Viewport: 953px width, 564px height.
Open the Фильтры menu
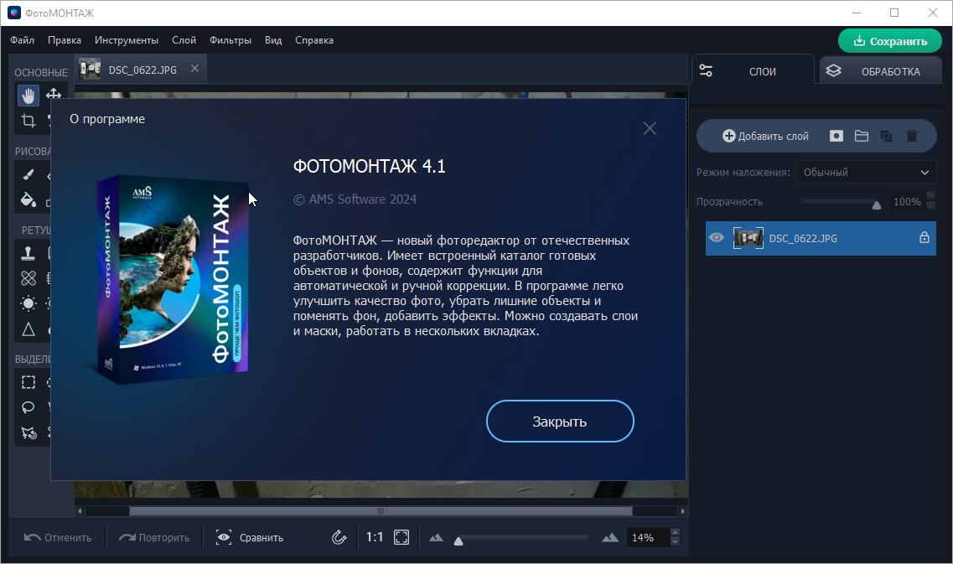tap(230, 40)
